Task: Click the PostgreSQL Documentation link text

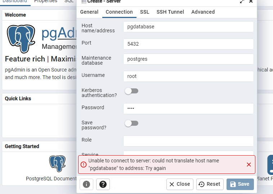Action: click(51, 179)
